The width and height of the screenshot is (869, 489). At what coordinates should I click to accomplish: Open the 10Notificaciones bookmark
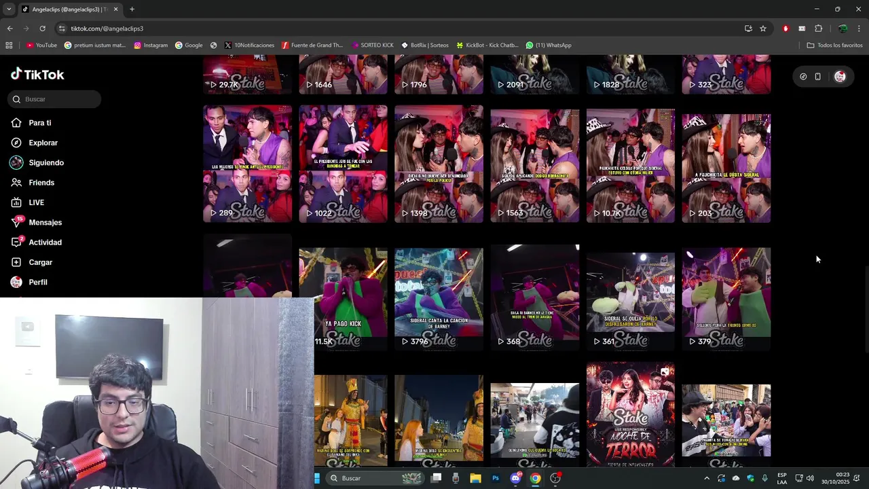pyautogui.click(x=249, y=46)
